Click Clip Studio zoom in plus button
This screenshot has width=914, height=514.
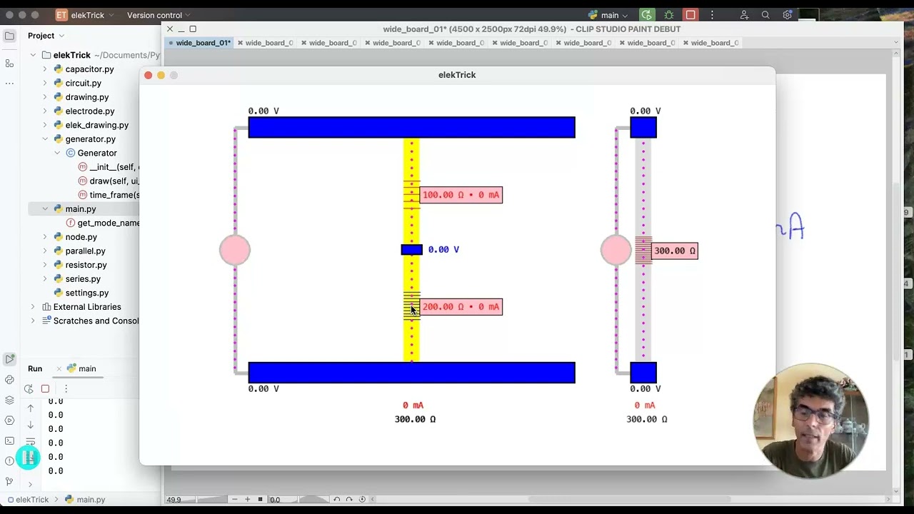point(247,499)
